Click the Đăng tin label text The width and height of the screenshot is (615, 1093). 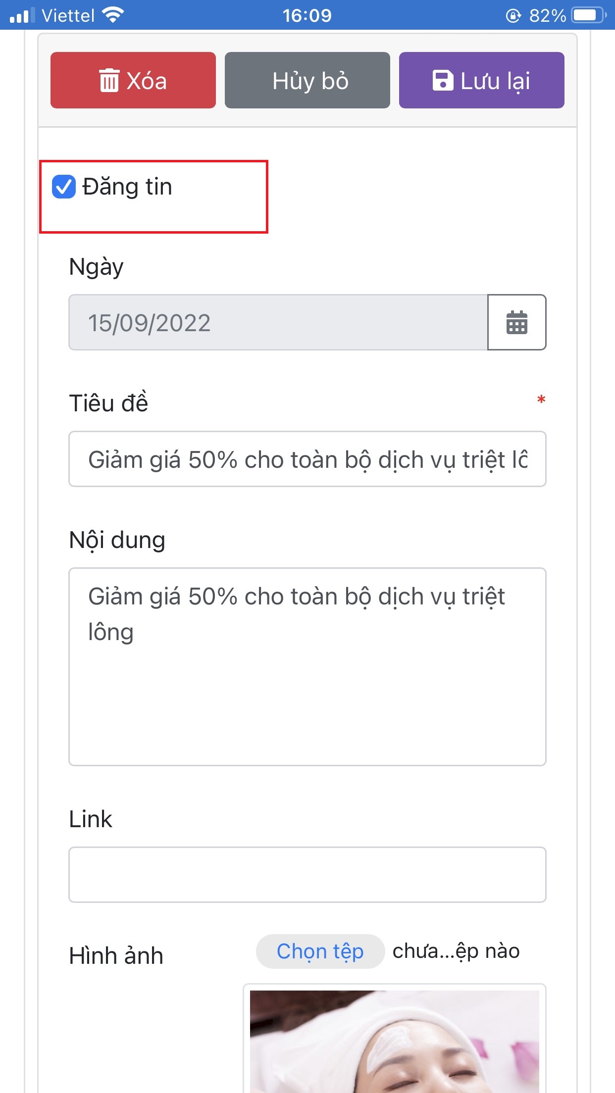point(127,187)
